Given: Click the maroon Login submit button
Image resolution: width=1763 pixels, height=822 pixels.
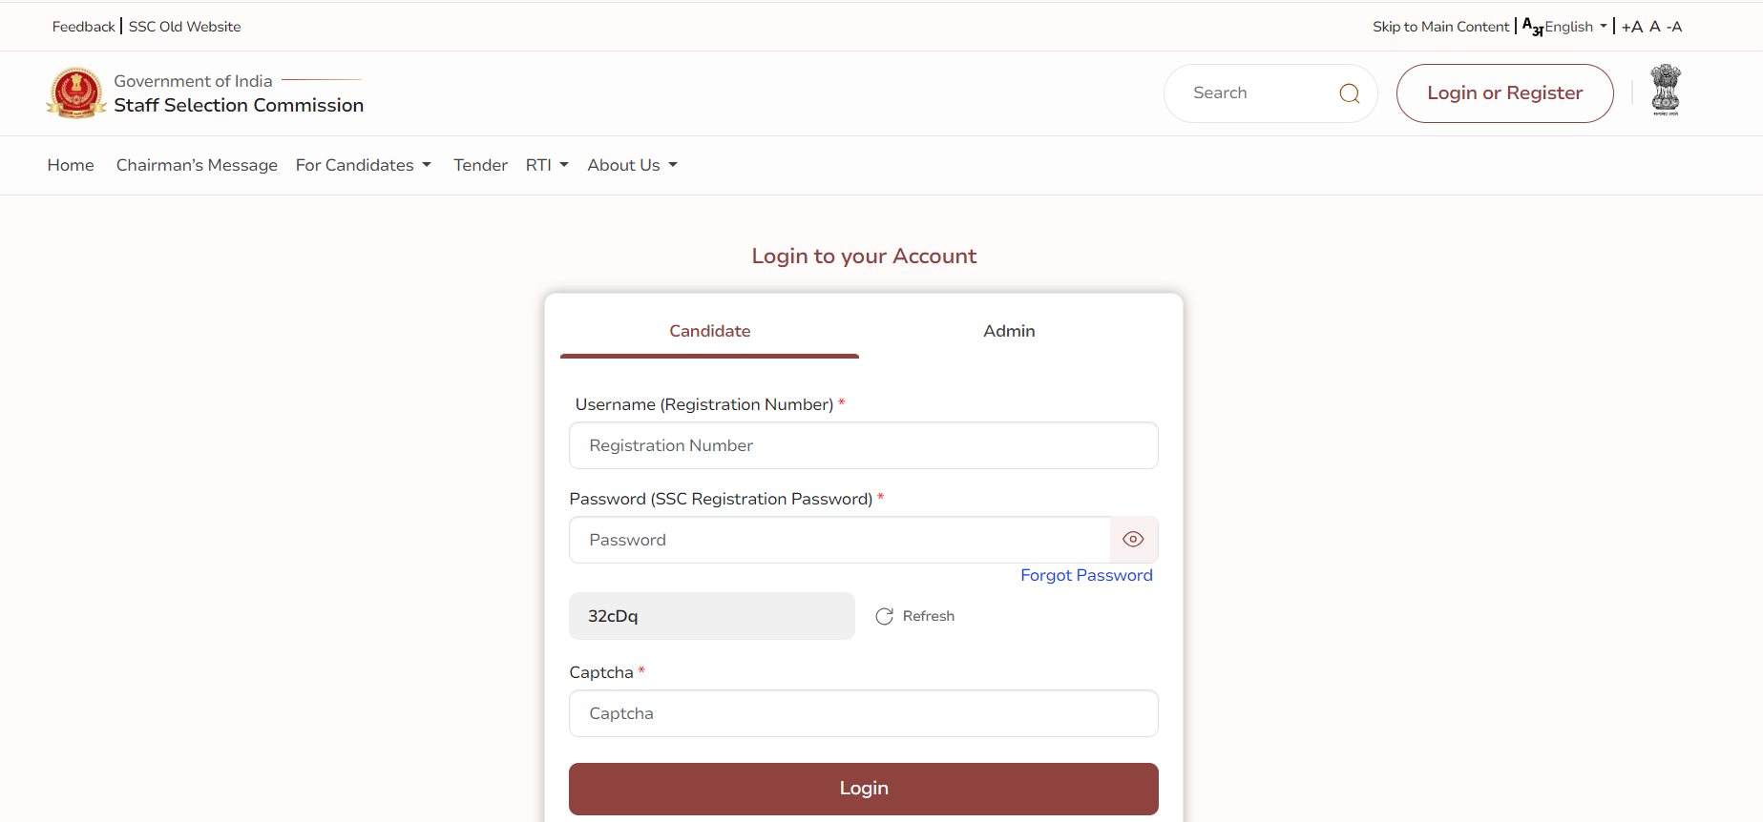Looking at the screenshot, I should pos(864,789).
